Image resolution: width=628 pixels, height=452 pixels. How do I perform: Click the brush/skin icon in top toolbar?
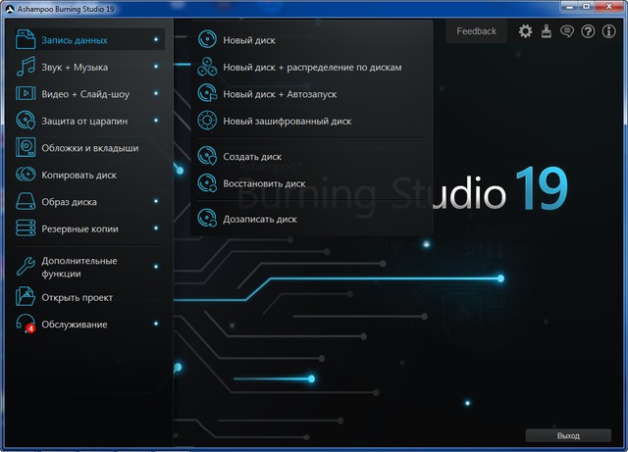click(547, 30)
